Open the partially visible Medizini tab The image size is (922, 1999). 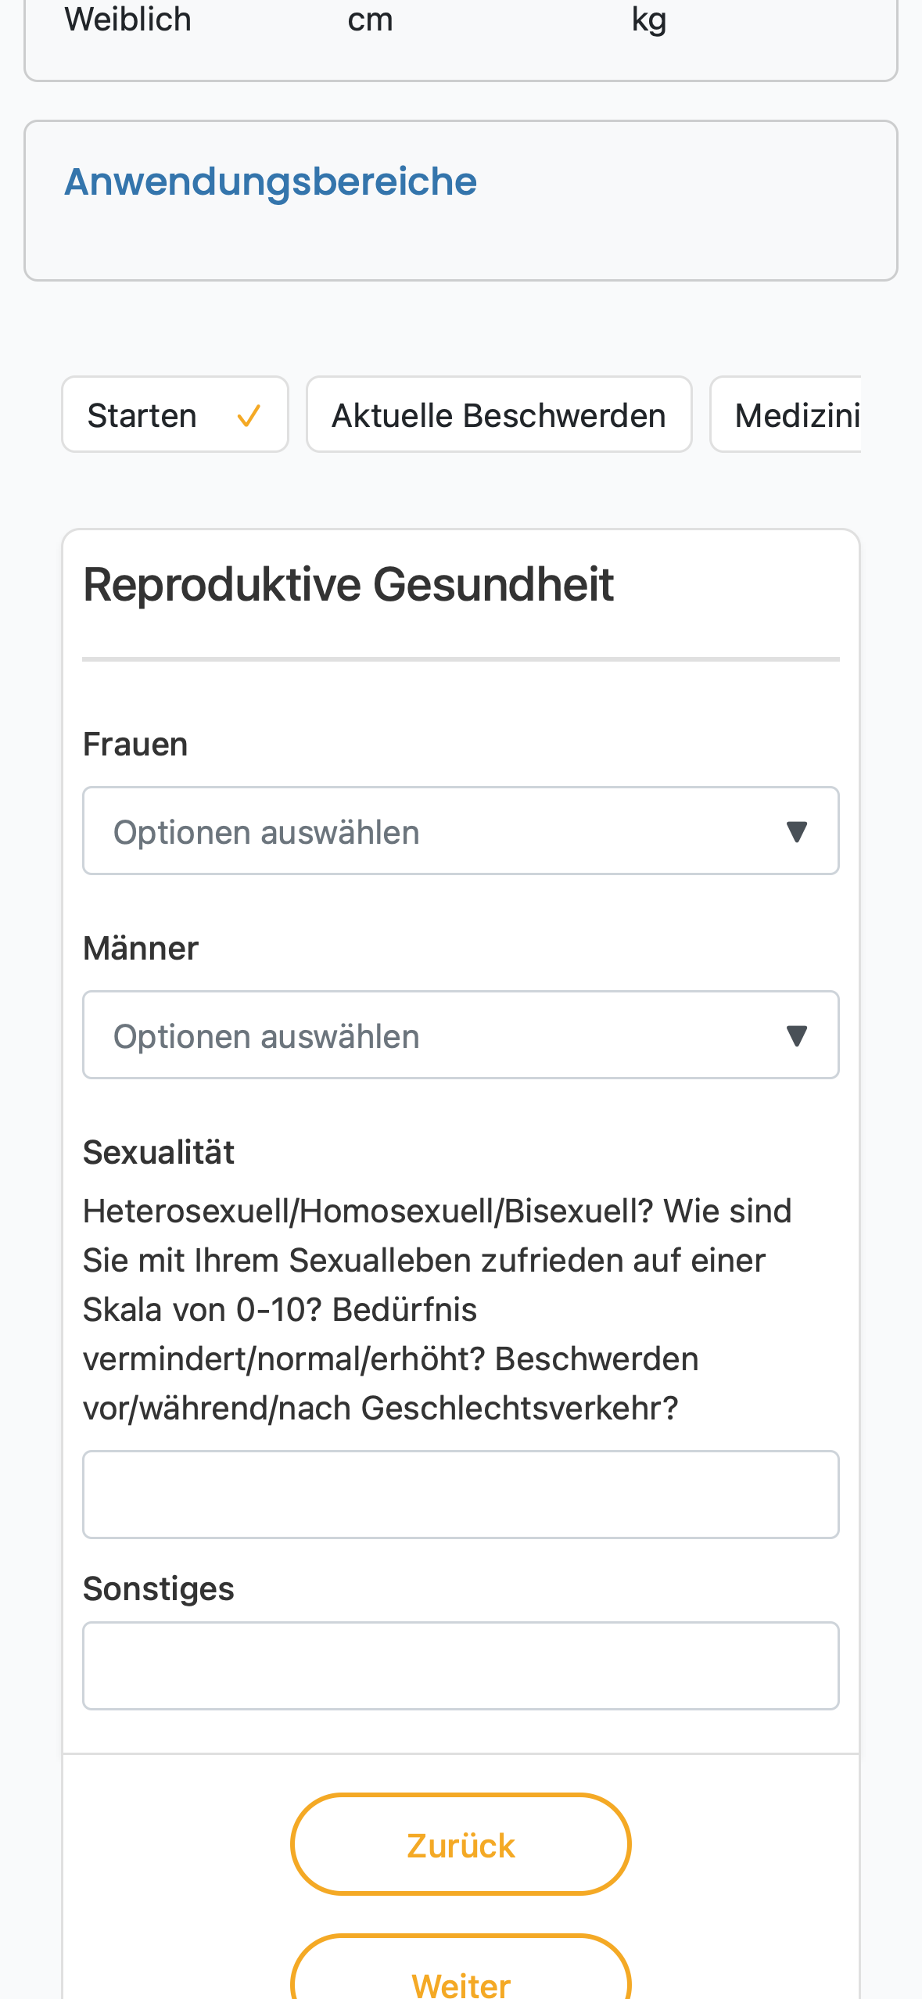pyautogui.click(x=786, y=415)
